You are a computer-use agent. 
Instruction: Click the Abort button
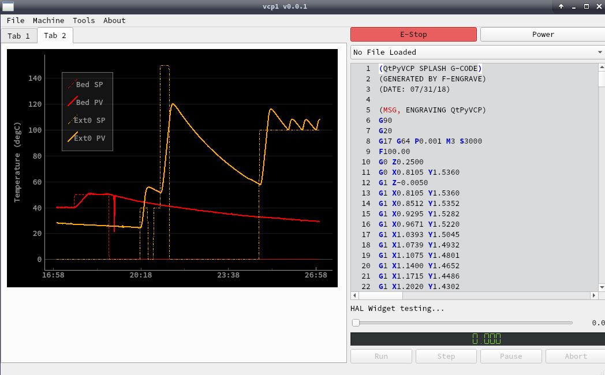click(x=576, y=356)
